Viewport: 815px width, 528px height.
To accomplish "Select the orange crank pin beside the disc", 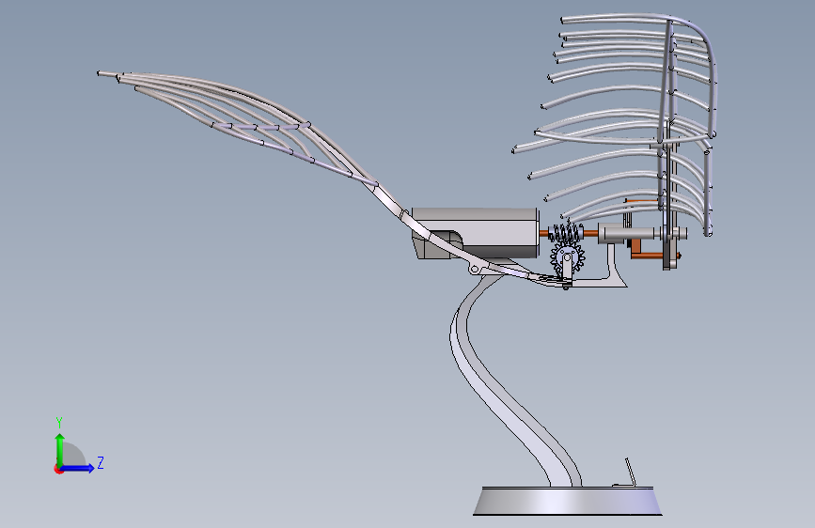I will (647, 255).
